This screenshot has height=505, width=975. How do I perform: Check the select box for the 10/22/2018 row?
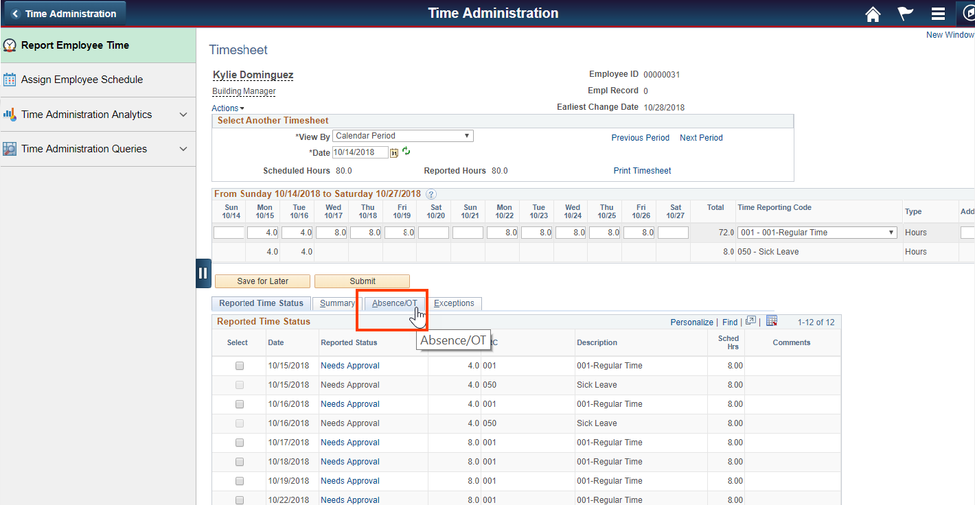pyautogui.click(x=239, y=500)
